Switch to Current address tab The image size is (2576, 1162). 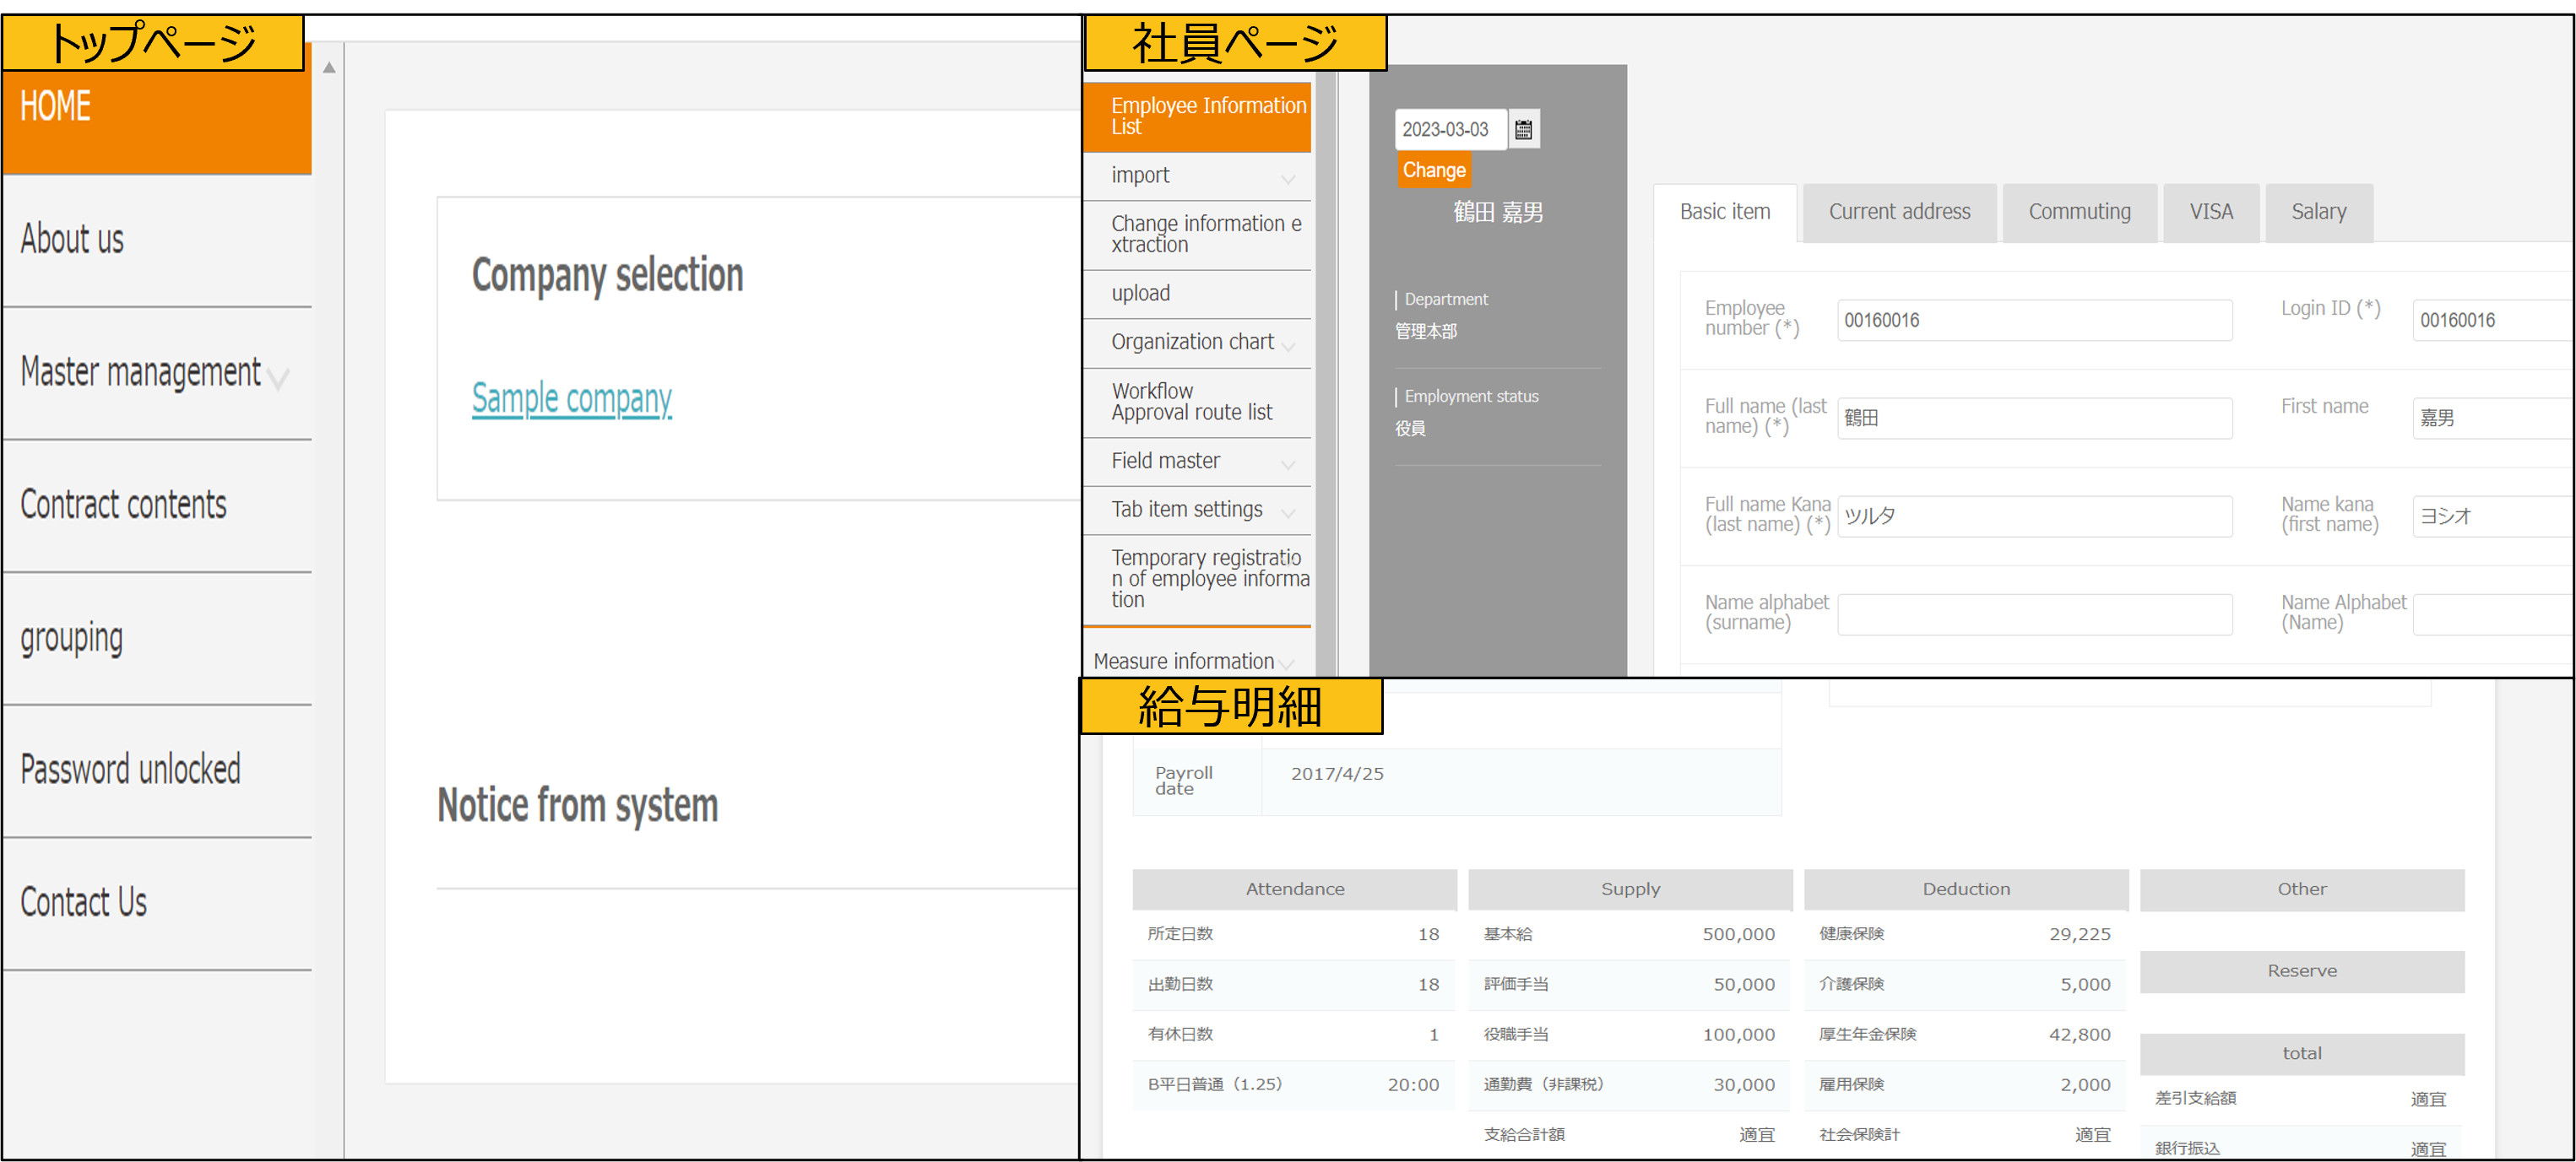tap(1898, 212)
